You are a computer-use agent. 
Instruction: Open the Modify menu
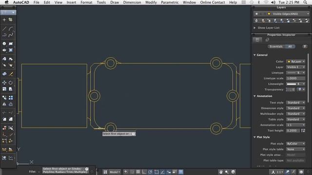(x=151, y=2)
